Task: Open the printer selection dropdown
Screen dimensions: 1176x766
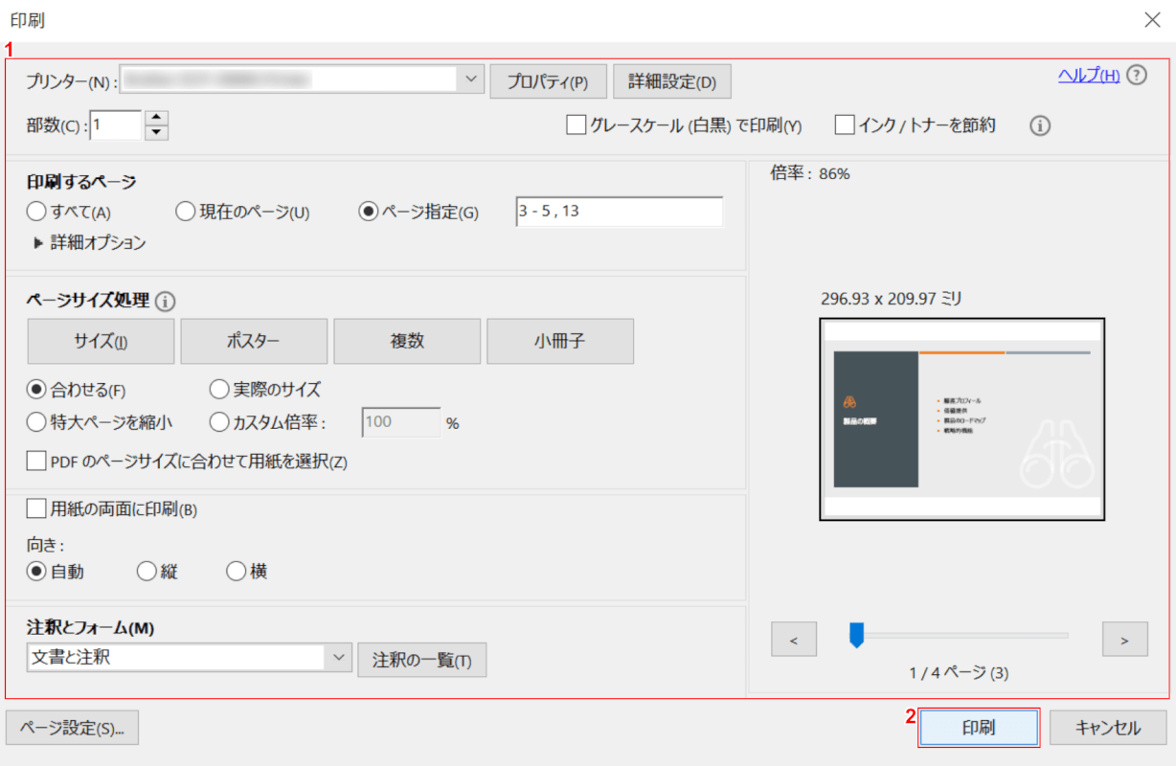Action: (x=469, y=80)
